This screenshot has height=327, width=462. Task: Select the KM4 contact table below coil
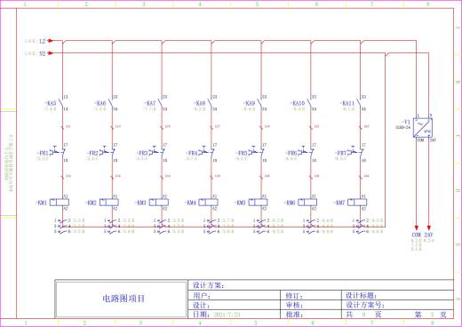pyautogui.click(x=219, y=226)
